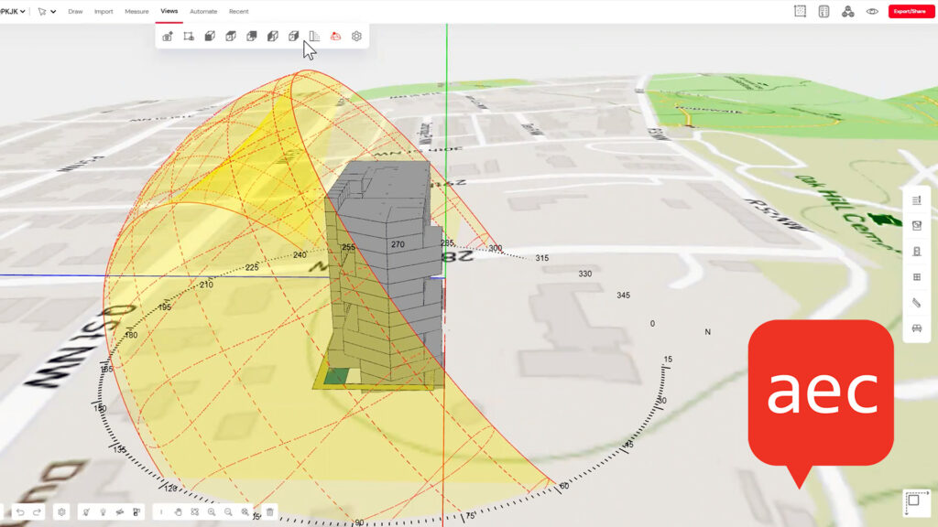This screenshot has height=527, width=938.
Task: Click the undo arrow in bottom toolbar
Action: click(x=20, y=512)
